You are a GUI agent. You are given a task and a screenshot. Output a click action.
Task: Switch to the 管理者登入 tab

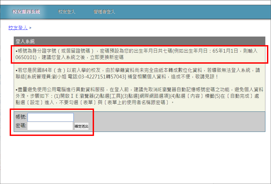pyautogui.click(x=104, y=12)
